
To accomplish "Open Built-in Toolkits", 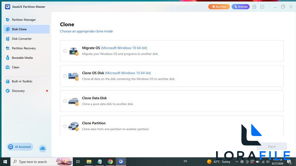I will [x=26, y=81].
